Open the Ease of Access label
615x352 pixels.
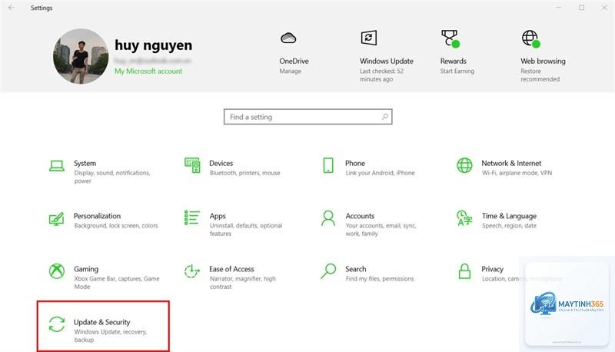click(x=231, y=269)
